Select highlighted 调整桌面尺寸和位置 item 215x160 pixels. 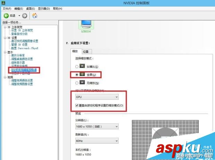tap(24, 70)
